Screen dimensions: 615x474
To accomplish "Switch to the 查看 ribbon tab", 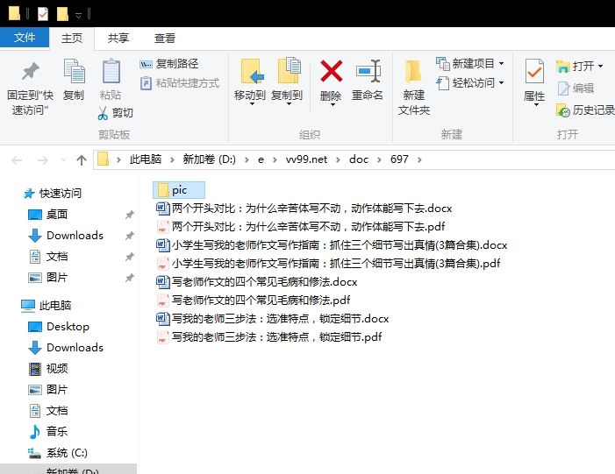I will 164,38.
